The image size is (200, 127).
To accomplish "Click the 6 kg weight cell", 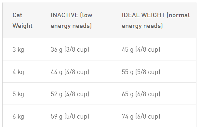I will [18, 116].
